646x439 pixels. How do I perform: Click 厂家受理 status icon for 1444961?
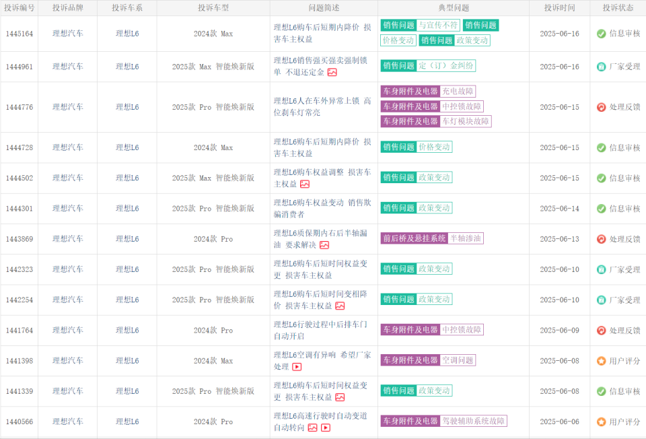(x=601, y=67)
